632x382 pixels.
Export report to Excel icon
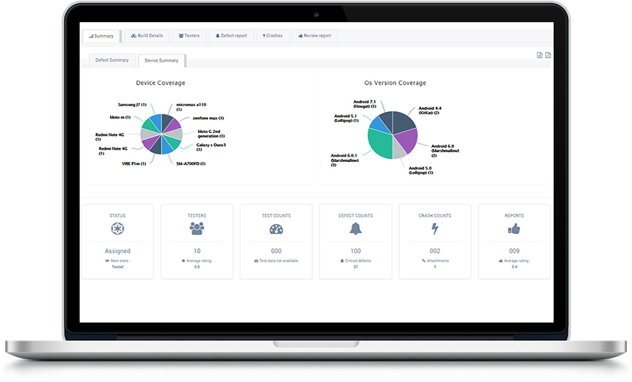point(540,55)
